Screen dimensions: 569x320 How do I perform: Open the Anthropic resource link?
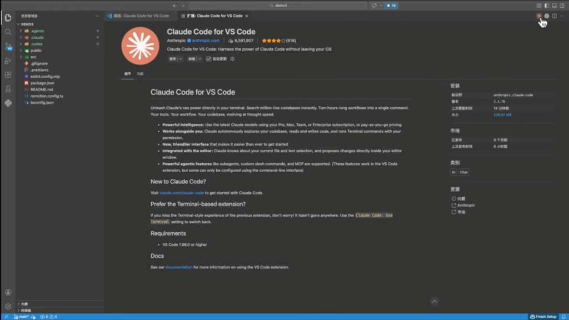tap(463, 206)
